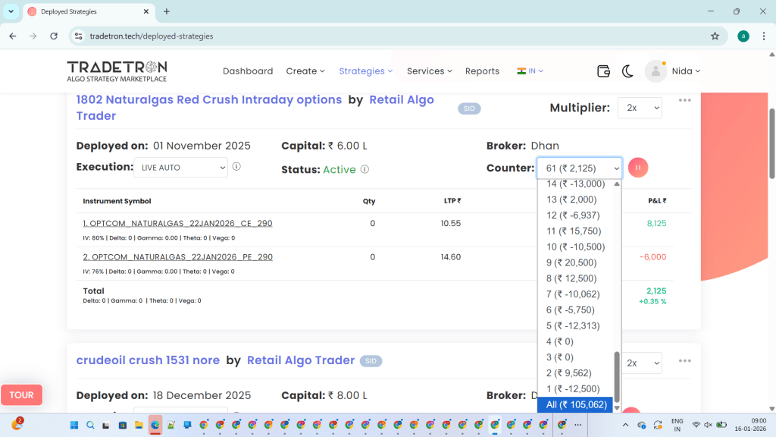776x437 pixels.
Task: Click the browser address bar
Action: coord(379,36)
